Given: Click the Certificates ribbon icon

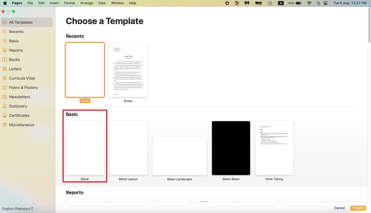Looking at the screenshot, I should coord(5,115).
